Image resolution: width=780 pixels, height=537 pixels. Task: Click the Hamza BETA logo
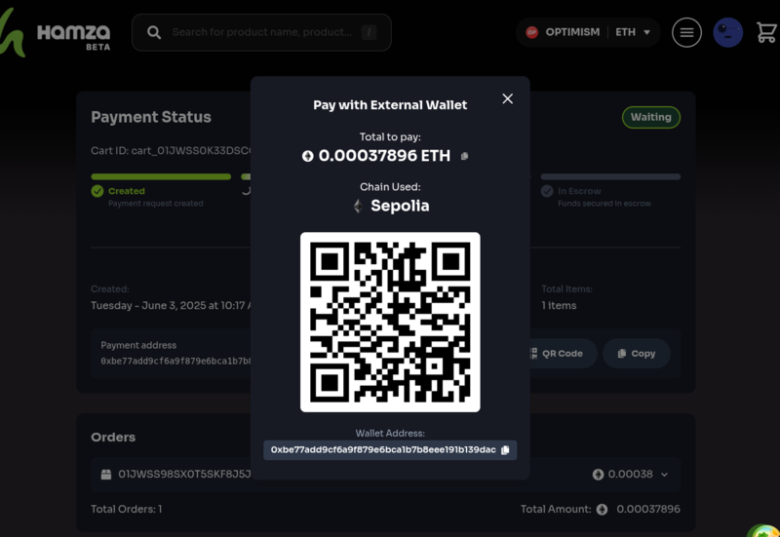pos(55,33)
